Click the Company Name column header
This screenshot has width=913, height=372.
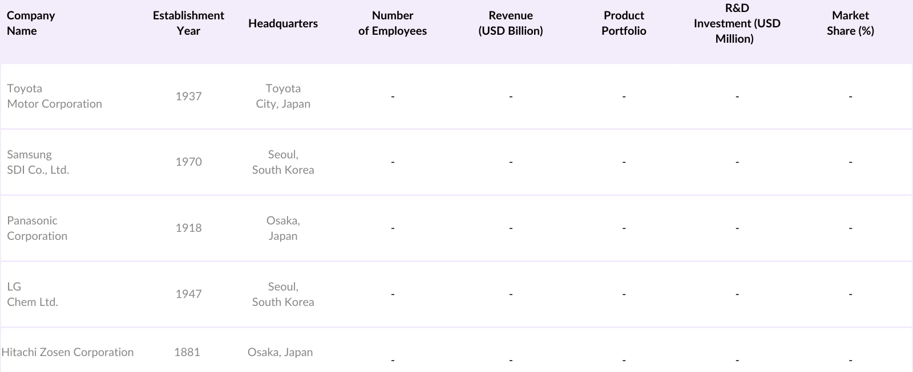(31, 23)
